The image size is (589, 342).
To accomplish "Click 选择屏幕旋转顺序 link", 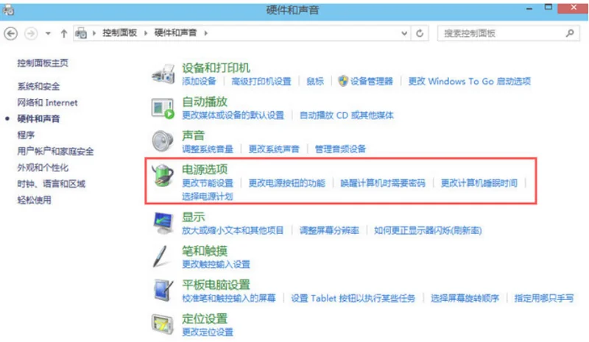I will pos(465,298).
